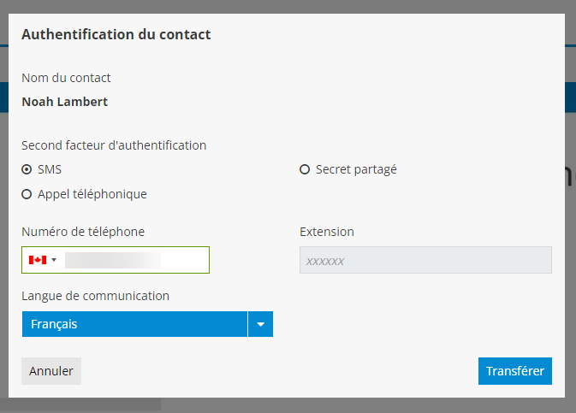576x413 pixels.
Task: Click the contact name Noah Lambert
Action: click(64, 102)
